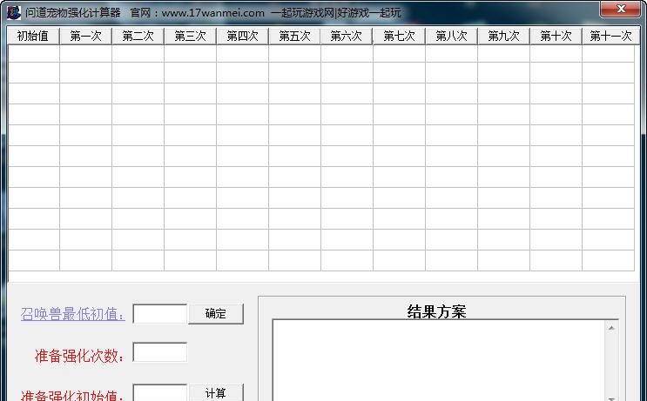Select the 第二次 column header
The height and width of the screenshot is (401, 647).
[x=138, y=37]
